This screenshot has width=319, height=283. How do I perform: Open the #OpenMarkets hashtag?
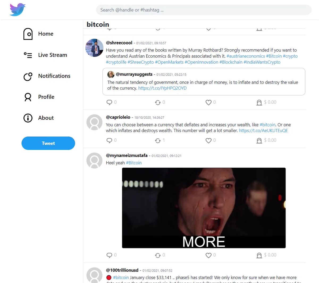click(x=169, y=62)
